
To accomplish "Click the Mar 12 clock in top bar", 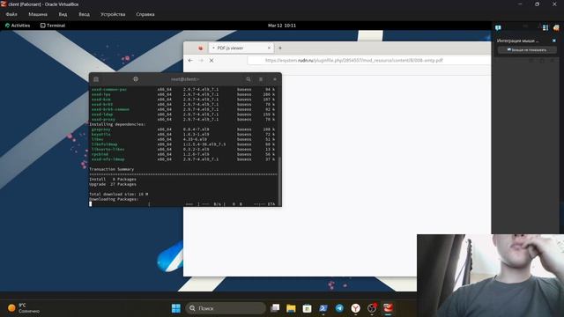I will pyautogui.click(x=282, y=26).
